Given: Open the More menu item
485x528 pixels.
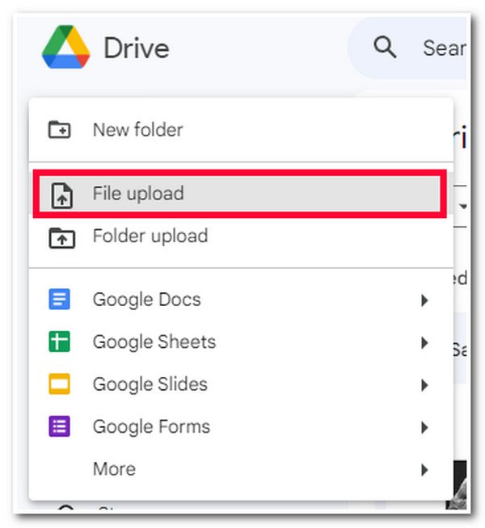Looking at the screenshot, I should tap(241, 469).
